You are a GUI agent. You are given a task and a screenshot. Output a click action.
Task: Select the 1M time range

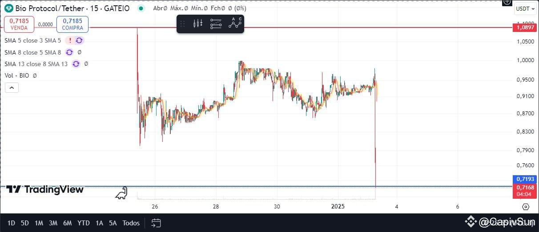[39, 223]
